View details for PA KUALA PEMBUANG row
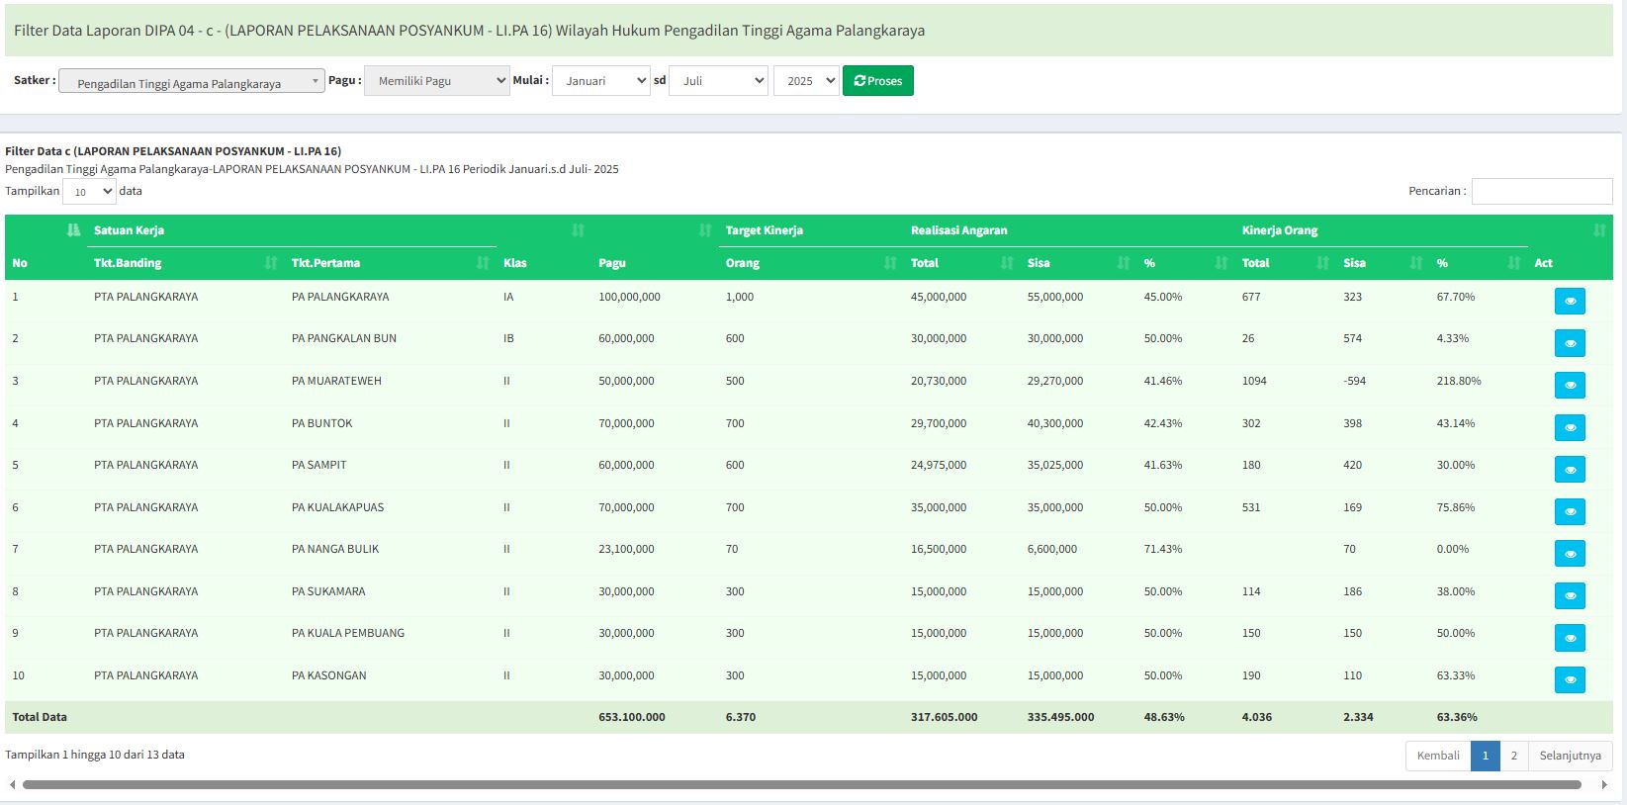 click(x=1570, y=637)
